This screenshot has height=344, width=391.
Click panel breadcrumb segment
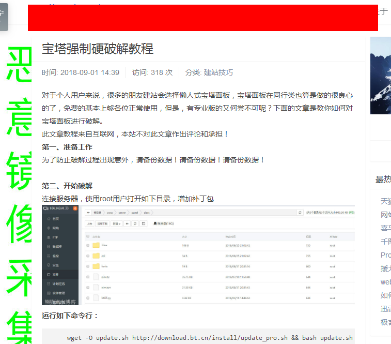(x=135, y=213)
